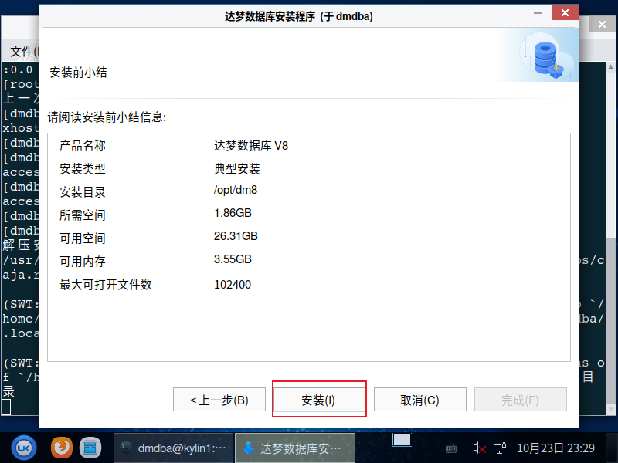Select the value 达梦数据库 V8
This screenshot has width=618, height=463.
point(251,146)
